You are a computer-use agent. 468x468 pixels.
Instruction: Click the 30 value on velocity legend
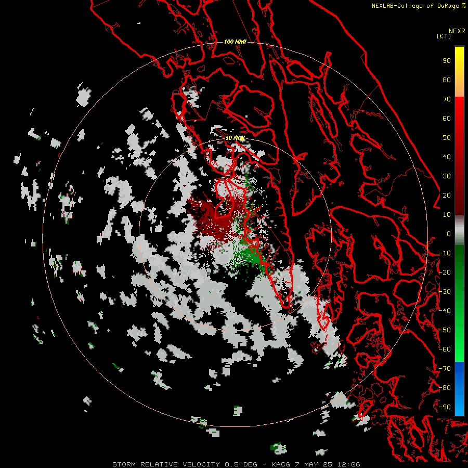pyautogui.click(x=447, y=176)
